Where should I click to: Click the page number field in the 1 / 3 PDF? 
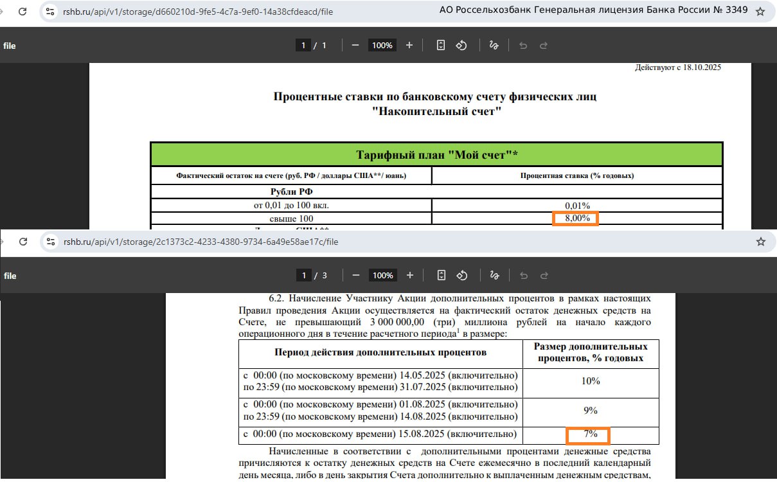(x=303, y=275)
